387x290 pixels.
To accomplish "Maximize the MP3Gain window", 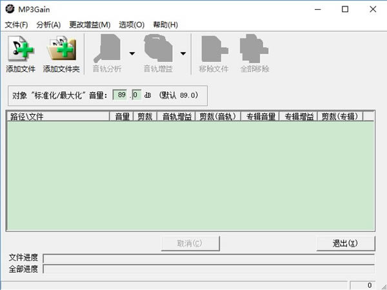I will point(345,10).
